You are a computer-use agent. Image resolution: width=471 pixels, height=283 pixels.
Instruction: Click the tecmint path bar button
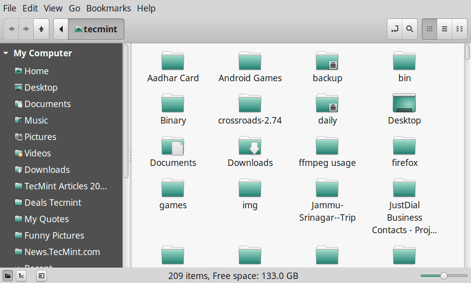click(x=96, y=29)
